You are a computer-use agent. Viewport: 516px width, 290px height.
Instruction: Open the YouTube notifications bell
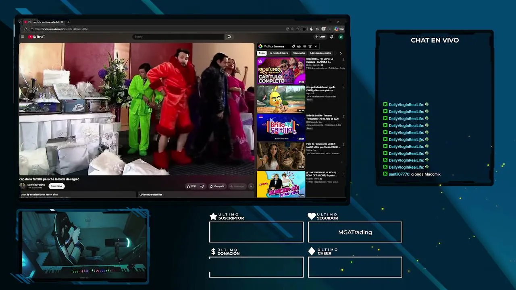click(x=332, y=37)
